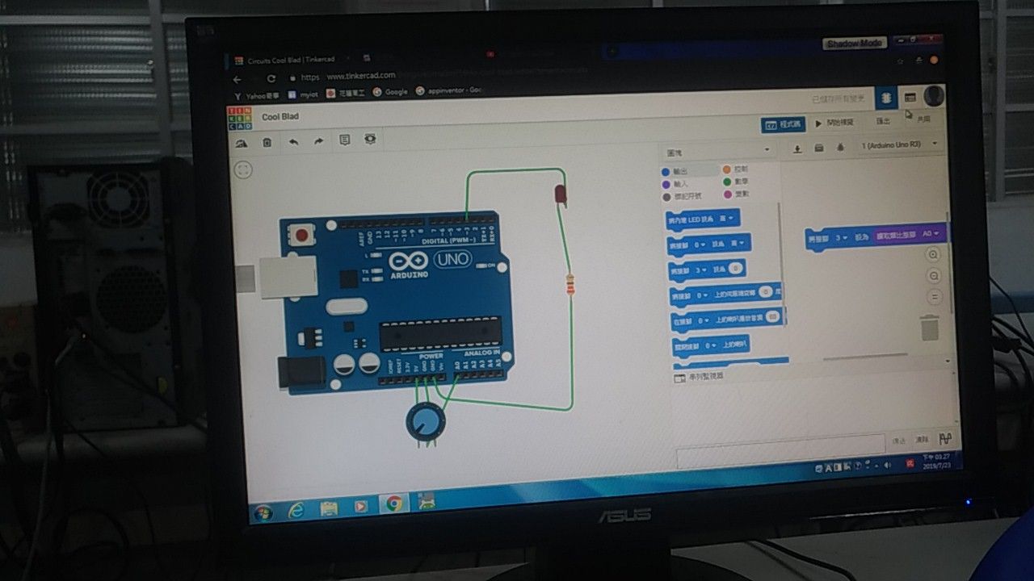Click the libraries icon in code panel
The width and height of the screenshot is (1034, 581).
[x=818, y=148]
